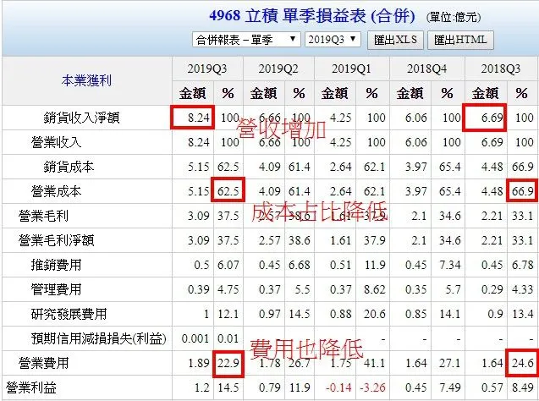
Task: Select the 營業毛利淨額 row label
Action: coord(57,240)
